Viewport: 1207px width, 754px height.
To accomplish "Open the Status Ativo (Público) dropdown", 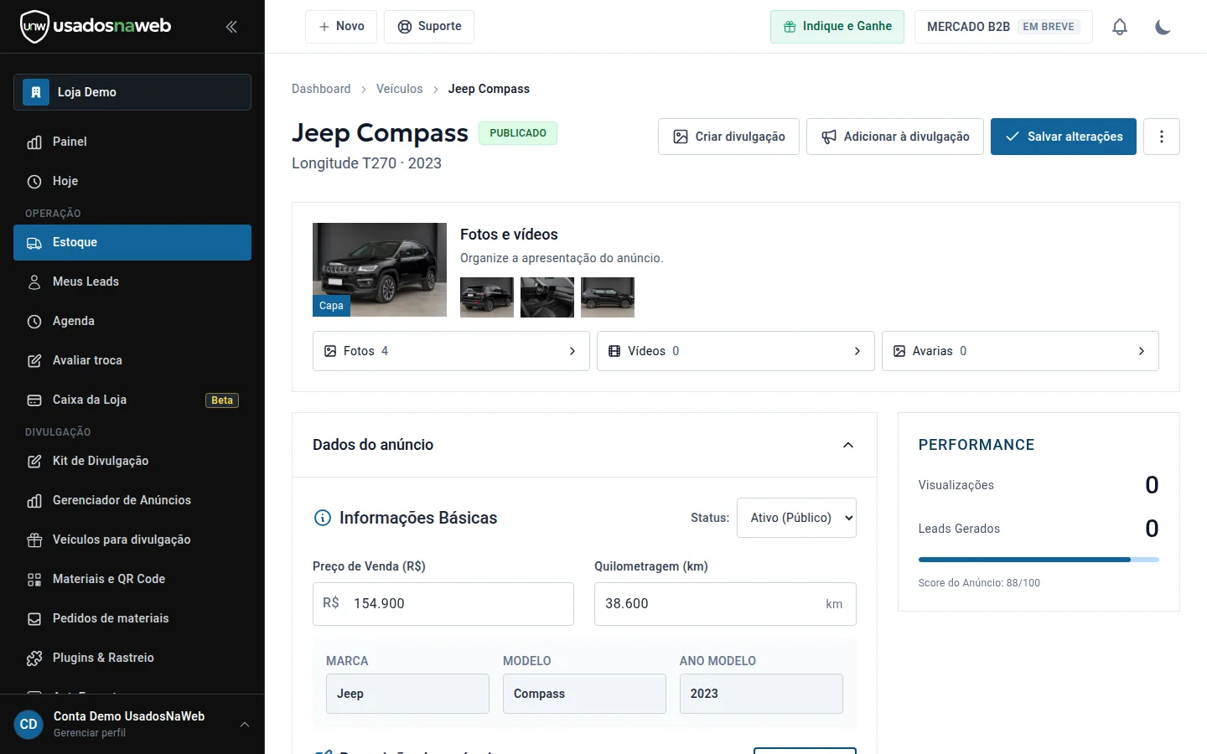I will point(796,518).
